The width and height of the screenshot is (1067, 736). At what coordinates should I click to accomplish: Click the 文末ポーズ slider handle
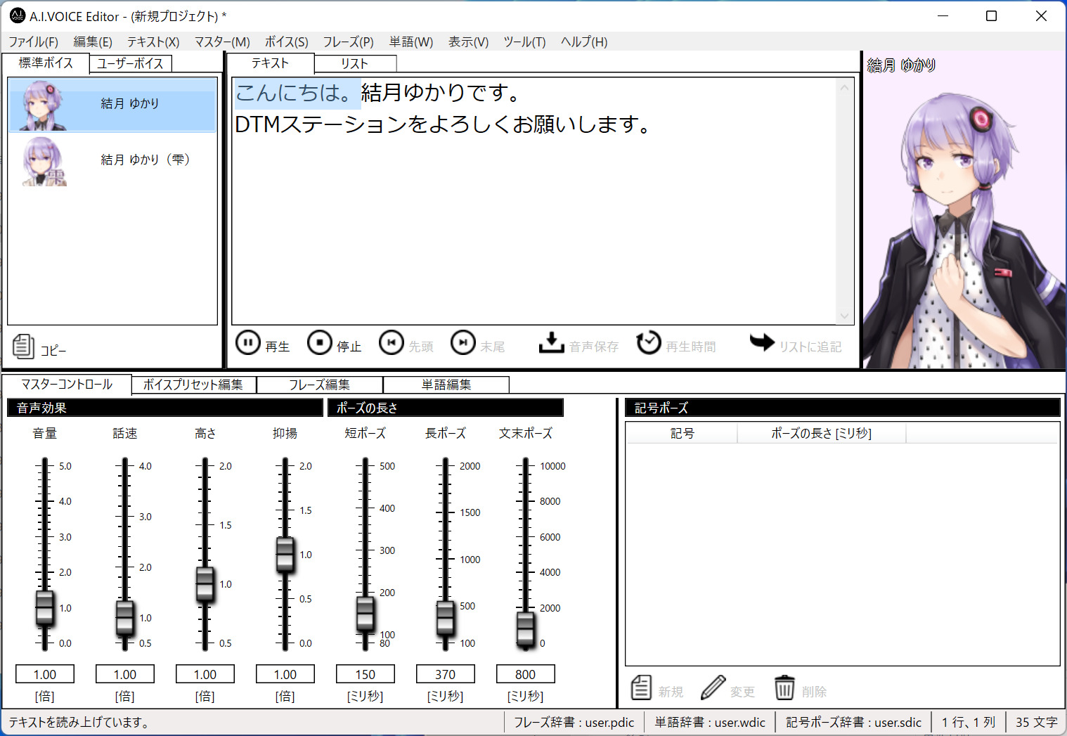525,629
